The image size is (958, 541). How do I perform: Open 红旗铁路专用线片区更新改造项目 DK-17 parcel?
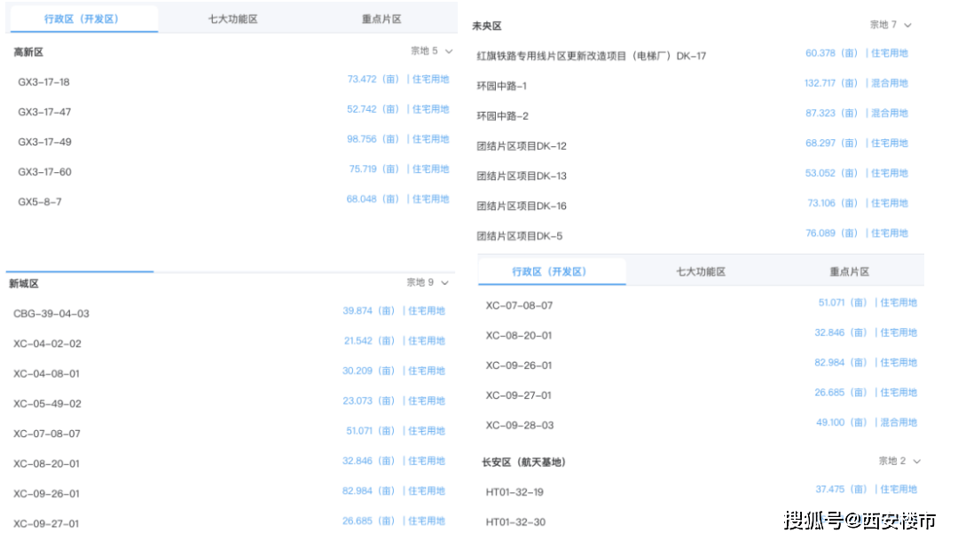click(x=592, y=56)
